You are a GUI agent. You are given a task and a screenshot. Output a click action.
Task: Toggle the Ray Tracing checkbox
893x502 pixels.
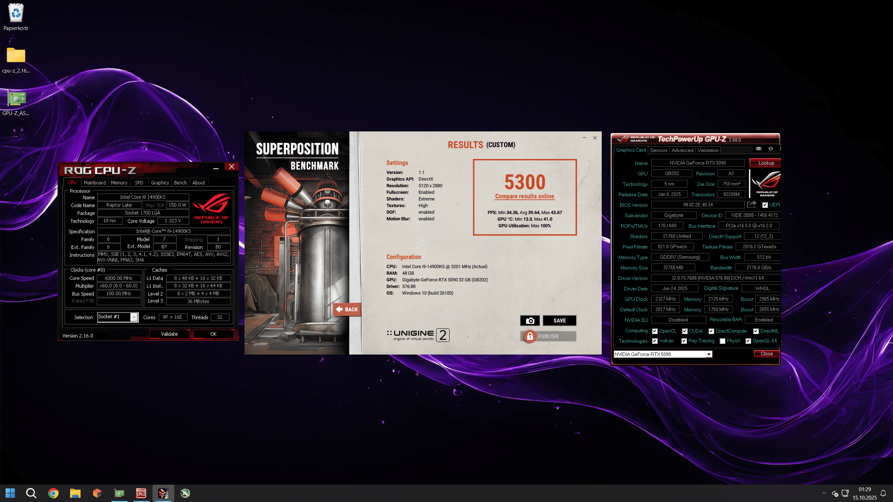click(x=684, y=341)
